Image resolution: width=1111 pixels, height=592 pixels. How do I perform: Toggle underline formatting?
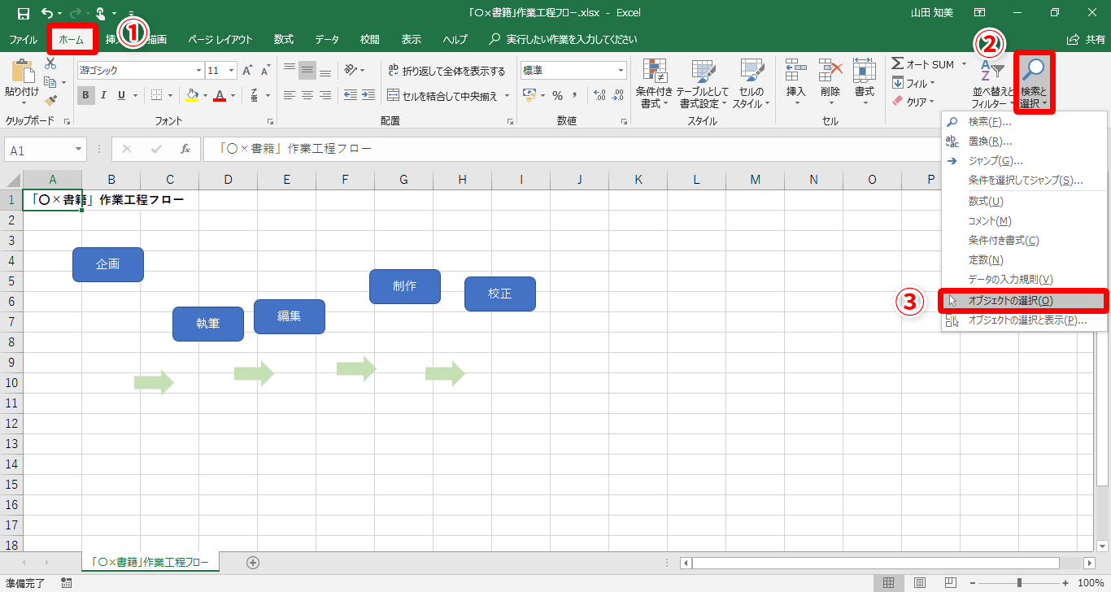pyautogui.click(x=122, y=95)
